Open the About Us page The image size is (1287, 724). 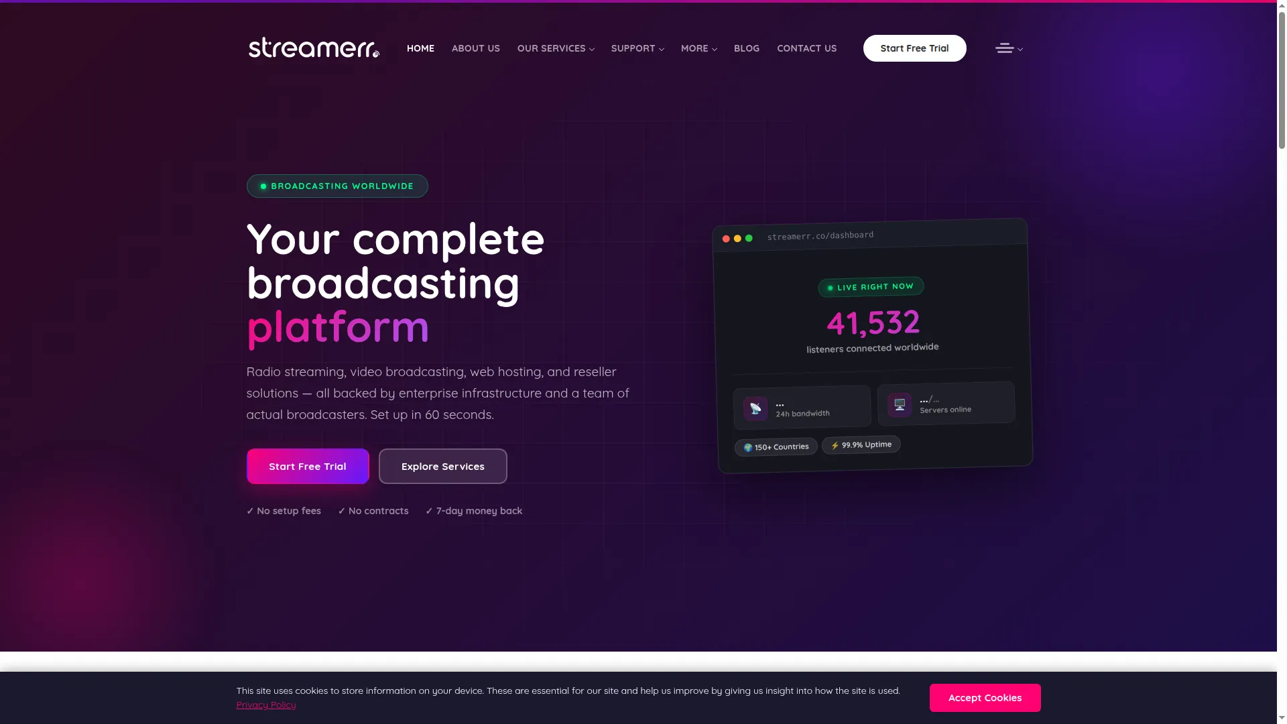pyautogui.click(x=476, y=48)
